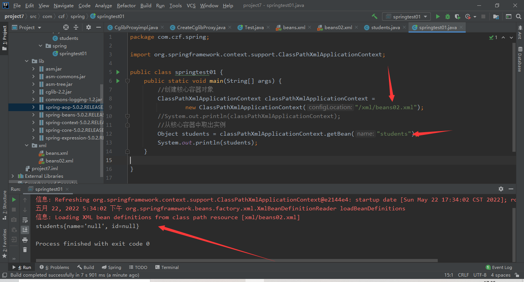The height and width of the screenshot is (282, 524).
Task: Toggle the 1: Project sidebar button
Action: click(x=4, y=38)
